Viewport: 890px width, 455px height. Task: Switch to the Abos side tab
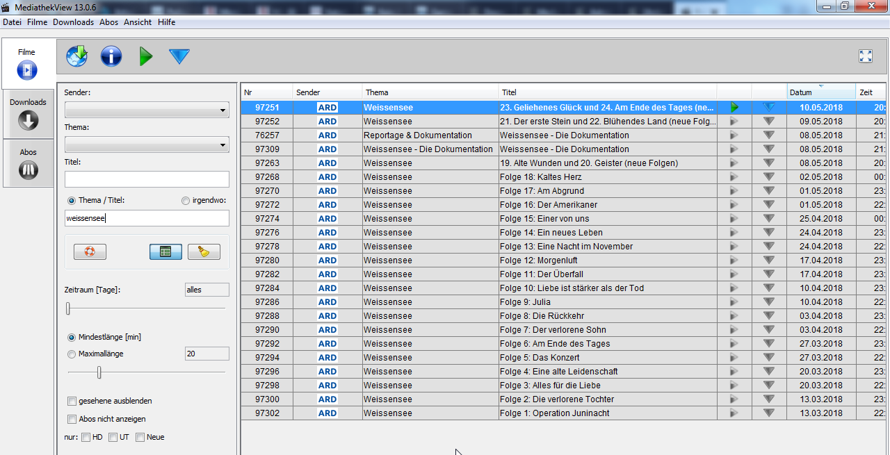click(x=28, y=163)
